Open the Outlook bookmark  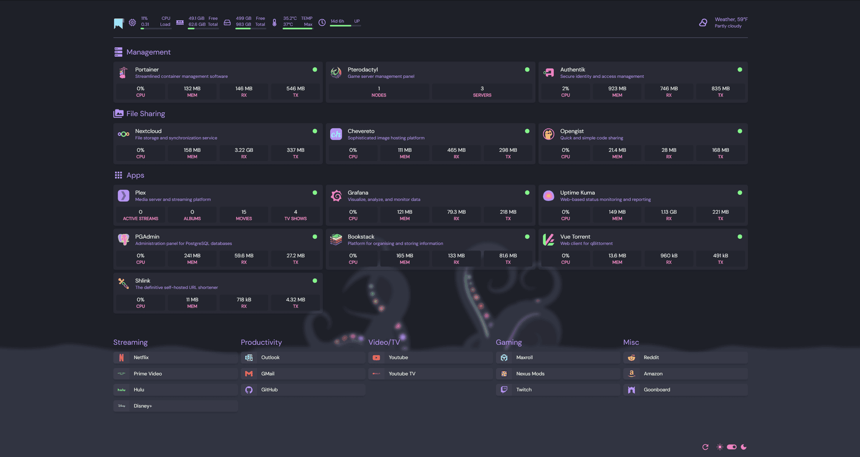(303, 358)
